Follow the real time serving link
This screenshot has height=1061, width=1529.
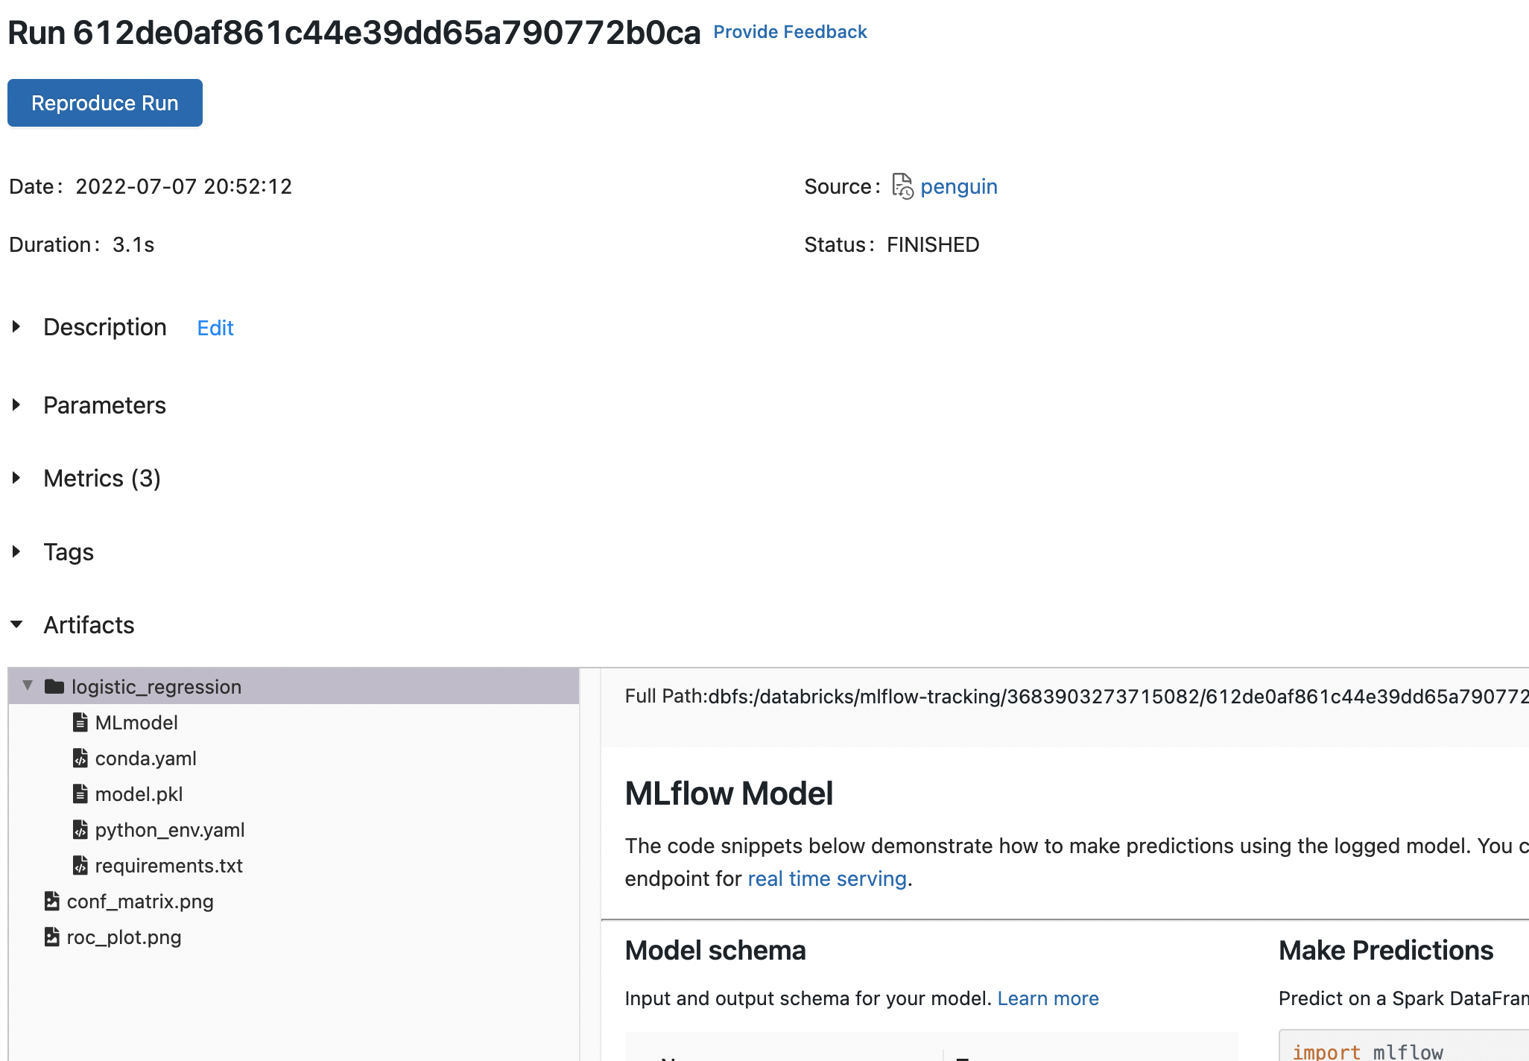826,878
